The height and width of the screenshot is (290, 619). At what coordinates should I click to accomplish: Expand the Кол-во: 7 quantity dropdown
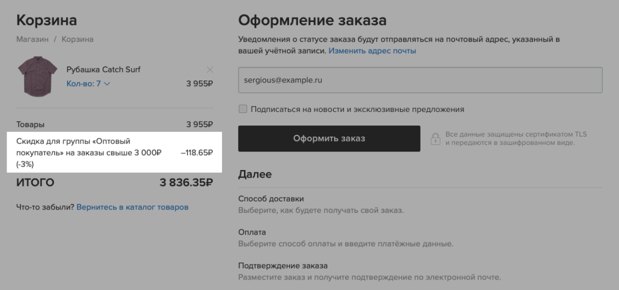point(89,84)
